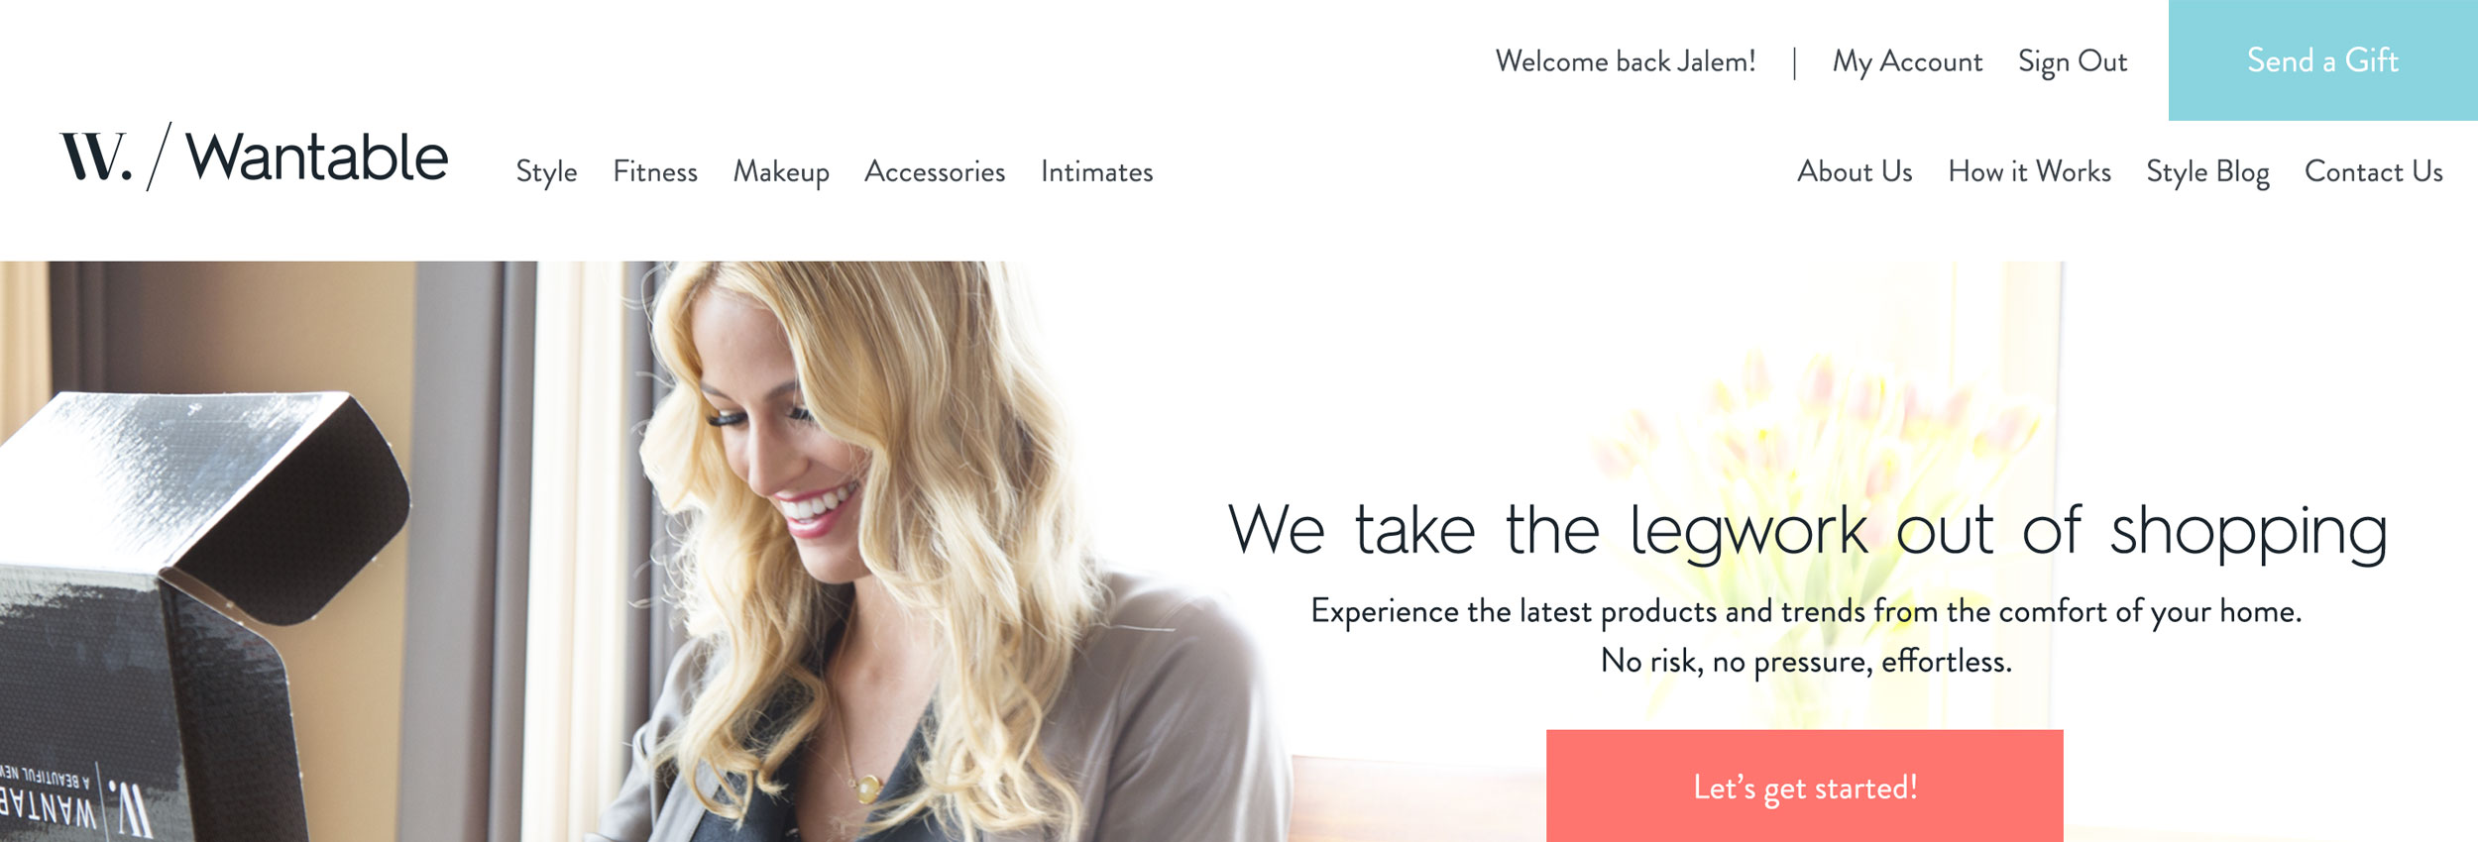Go to the Contact Us page
This screenshot has width=2478, height=842.
click(2373, 171)
